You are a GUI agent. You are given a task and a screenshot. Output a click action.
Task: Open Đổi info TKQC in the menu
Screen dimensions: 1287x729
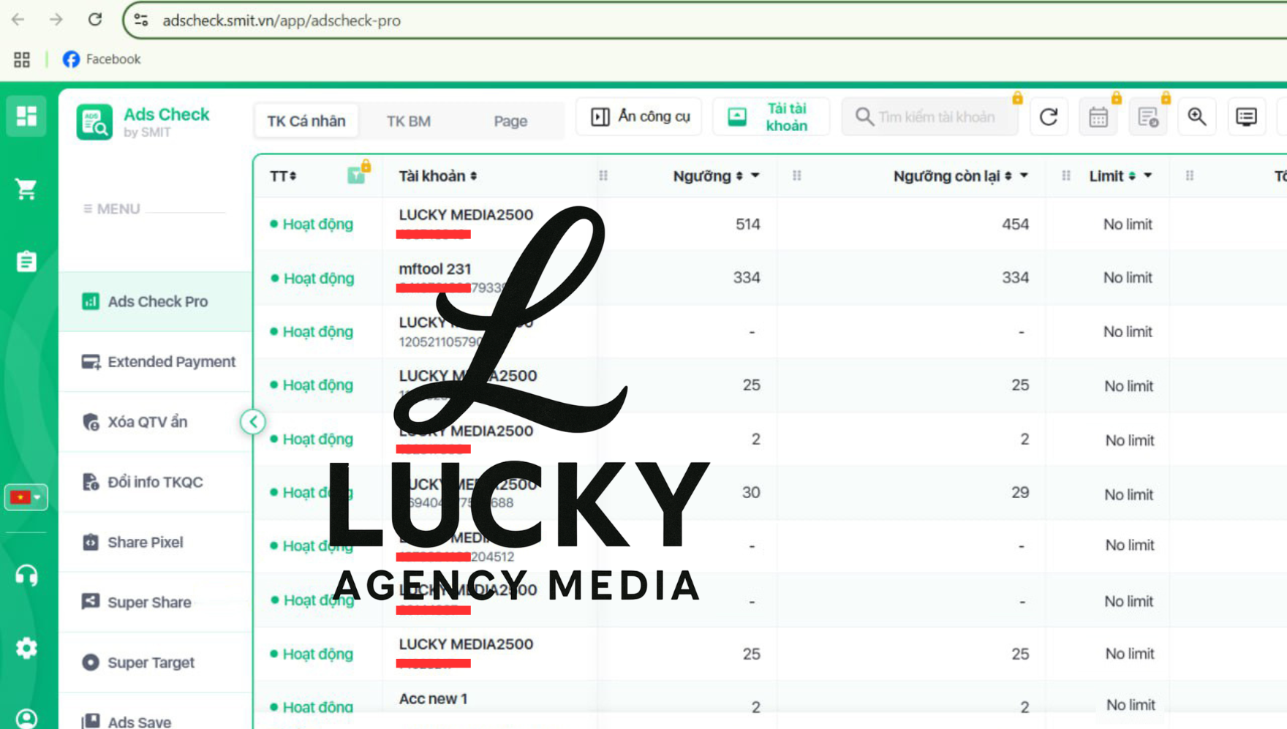tap(155, 482)
